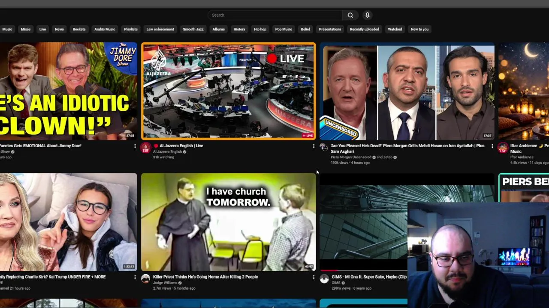549x308 pixels.
Task: Open three-dot menu for Jimmy Dore video
Action: click(x=135, y=146)
